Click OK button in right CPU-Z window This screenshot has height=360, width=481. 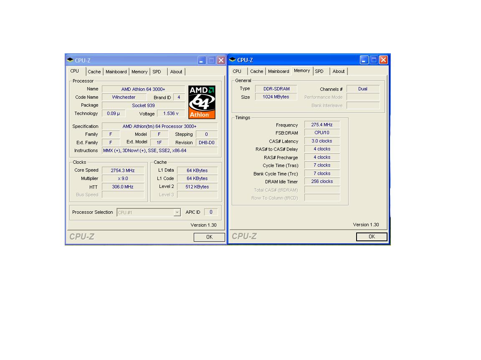[x=372, y=237]
